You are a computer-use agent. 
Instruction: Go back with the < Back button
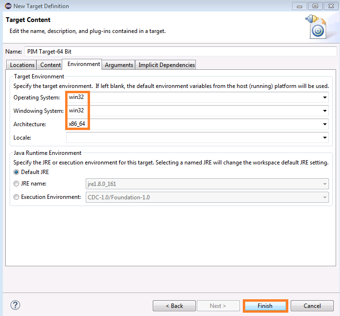174,306
